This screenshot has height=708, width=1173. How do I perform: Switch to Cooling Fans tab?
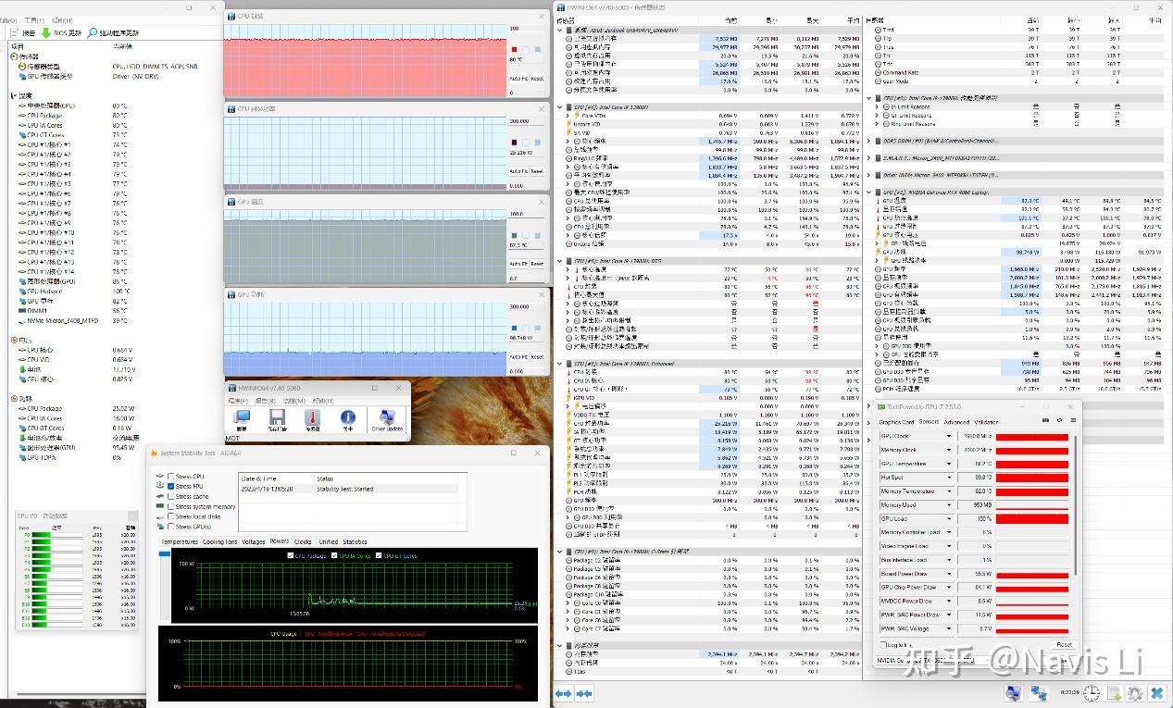220,542
